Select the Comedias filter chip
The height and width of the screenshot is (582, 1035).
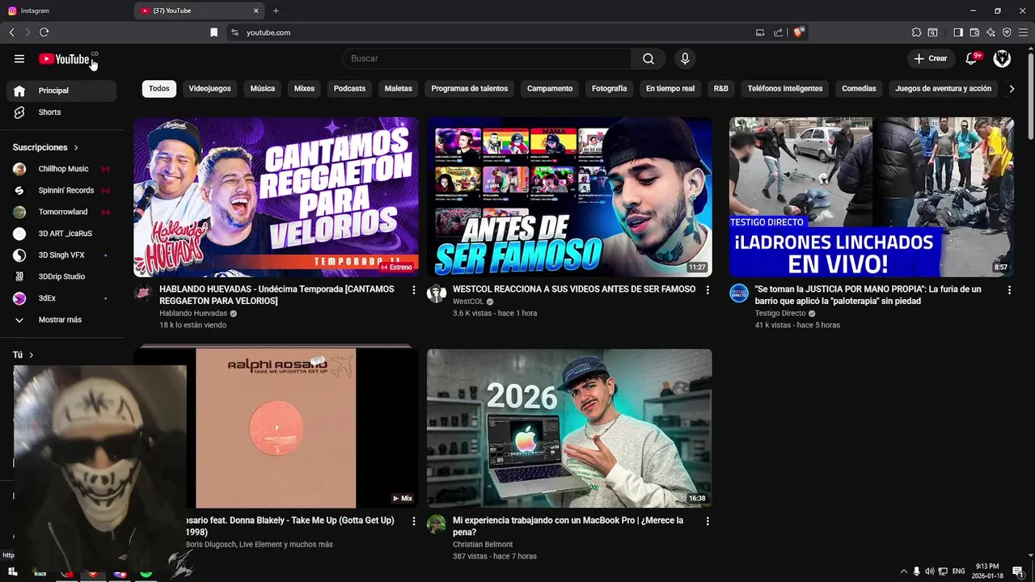coord(859,89)
